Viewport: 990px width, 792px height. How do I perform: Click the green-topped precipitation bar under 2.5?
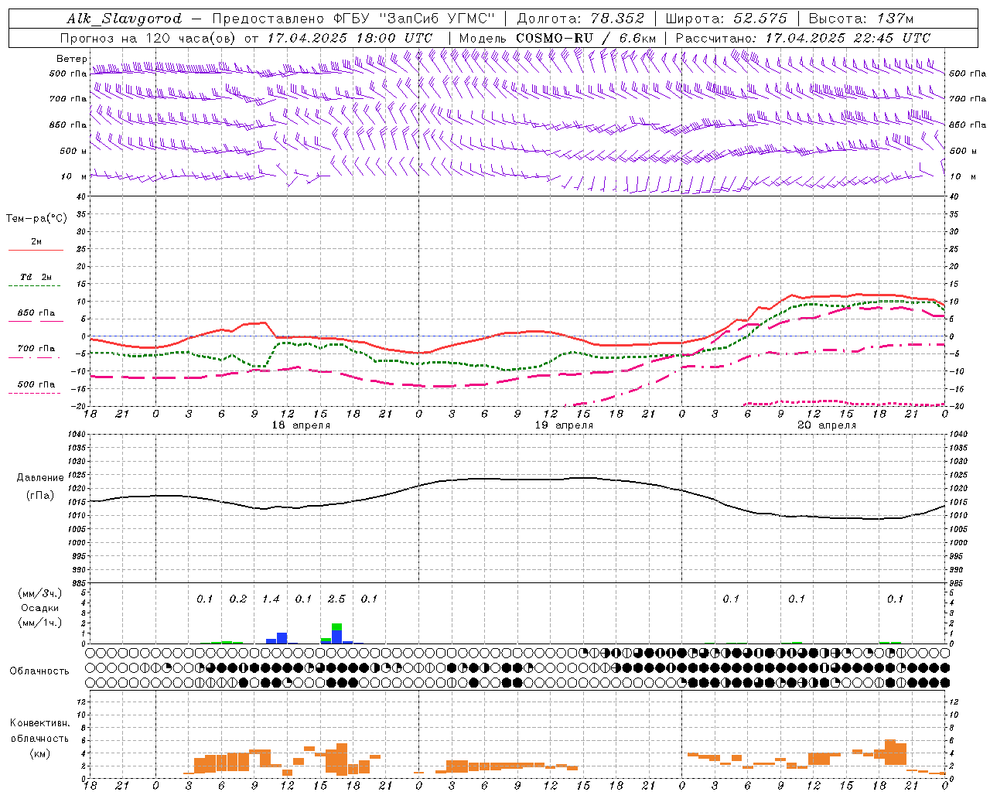pos(336,633)
